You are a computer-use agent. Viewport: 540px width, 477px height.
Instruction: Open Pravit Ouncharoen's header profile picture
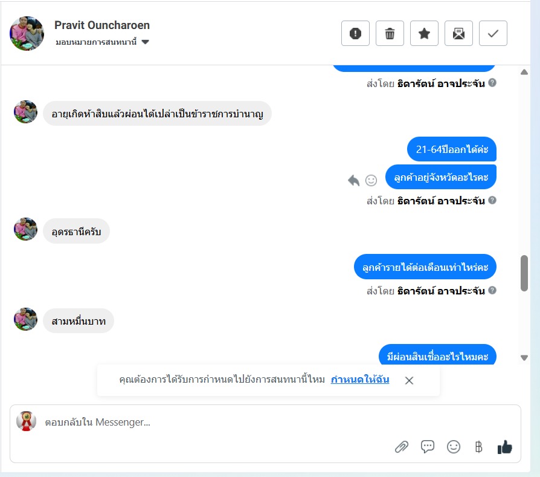coord(27,34)
